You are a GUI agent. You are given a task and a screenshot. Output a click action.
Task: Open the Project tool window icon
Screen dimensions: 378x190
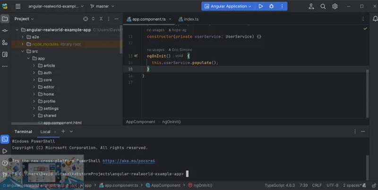[5, 19]
